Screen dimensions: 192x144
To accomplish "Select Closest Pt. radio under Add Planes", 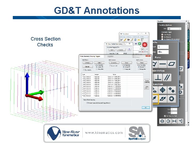I will (x=97, y=67).
